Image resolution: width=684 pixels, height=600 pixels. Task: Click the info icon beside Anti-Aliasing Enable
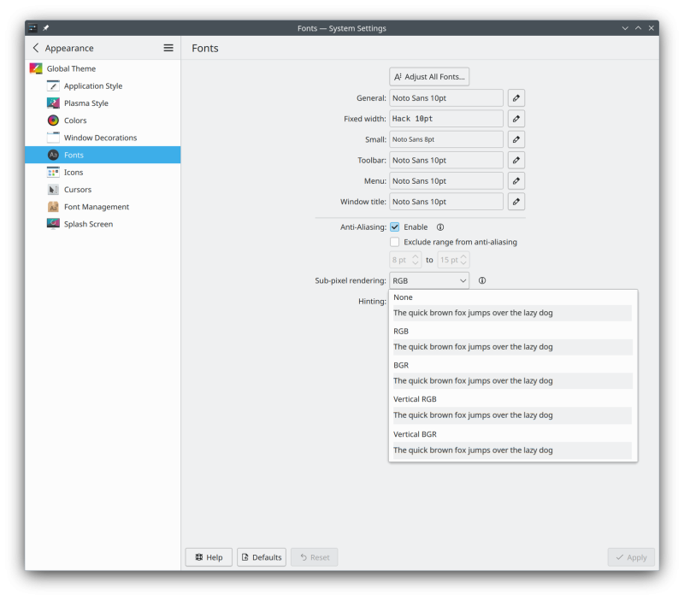coord(440,227)
